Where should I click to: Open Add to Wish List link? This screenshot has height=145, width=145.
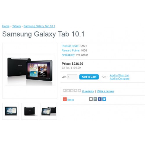pos(119,75)
